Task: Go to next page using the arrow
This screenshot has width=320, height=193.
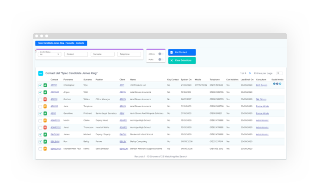Action: (x=250, y=73)
